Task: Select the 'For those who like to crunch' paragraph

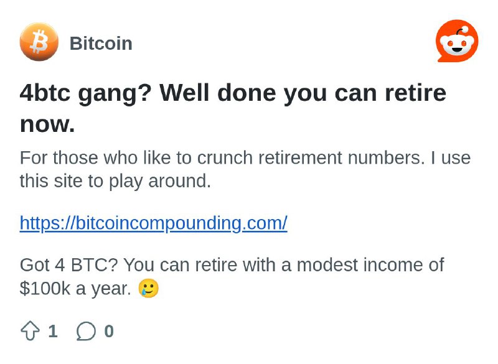Action: [245, 169]
